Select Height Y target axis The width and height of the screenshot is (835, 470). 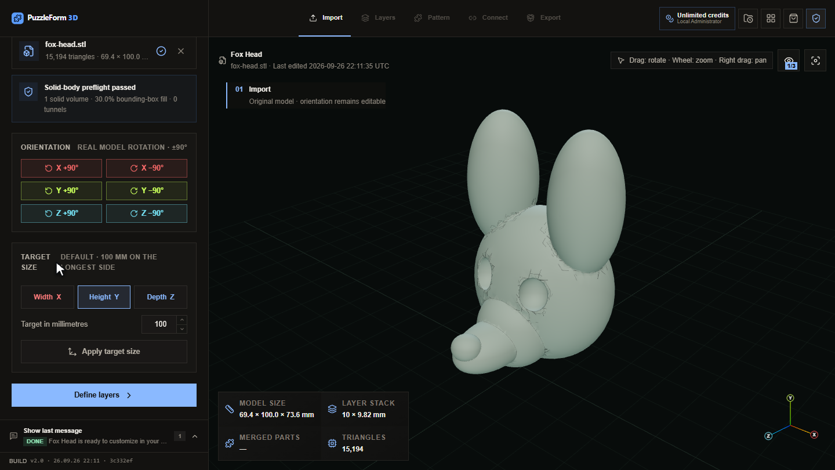pyautogui.click(x=104, y=297)
